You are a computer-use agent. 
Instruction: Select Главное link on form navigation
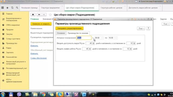click(x=35, y=19)
